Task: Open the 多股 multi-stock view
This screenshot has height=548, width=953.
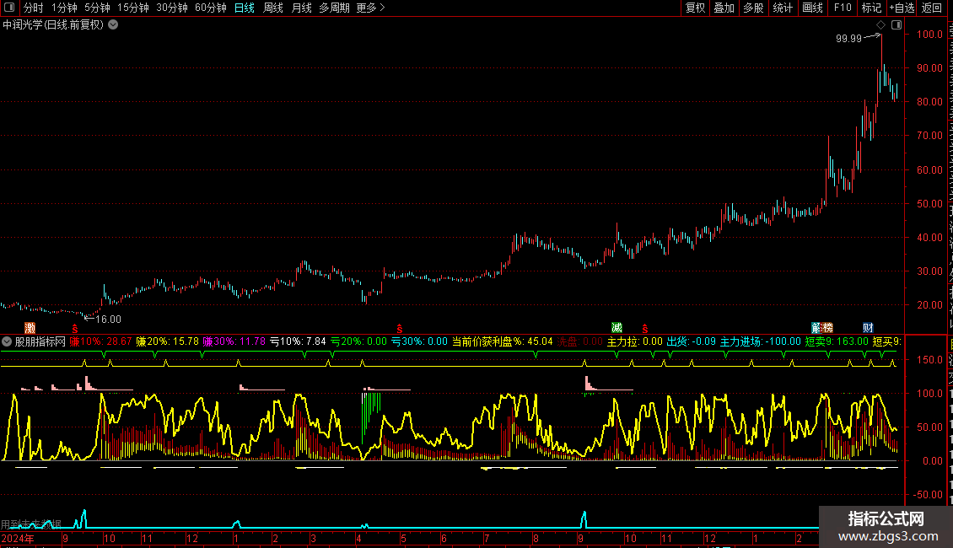Action: pyautogui.click(x=754, y=8)
